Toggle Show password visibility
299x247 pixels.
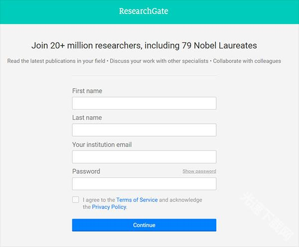point(199,171)
